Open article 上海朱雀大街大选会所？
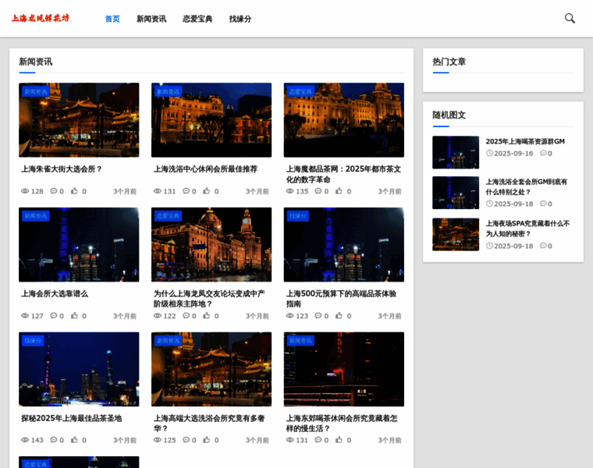This screenshot has width=593, height=468. pos(62,168)
